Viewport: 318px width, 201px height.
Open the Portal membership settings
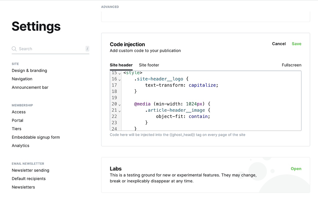pos(17,120)
